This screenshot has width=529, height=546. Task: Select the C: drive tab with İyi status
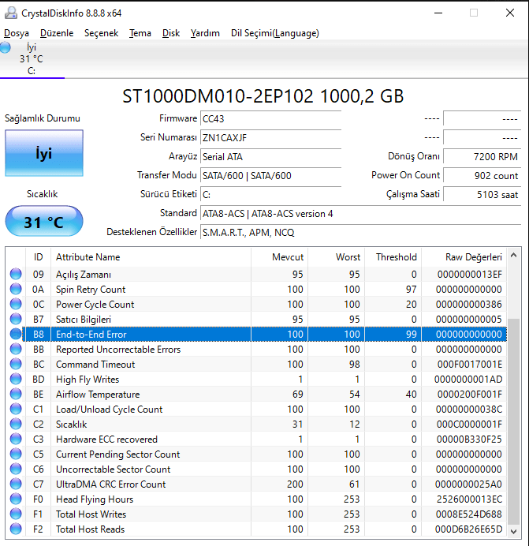32,59
